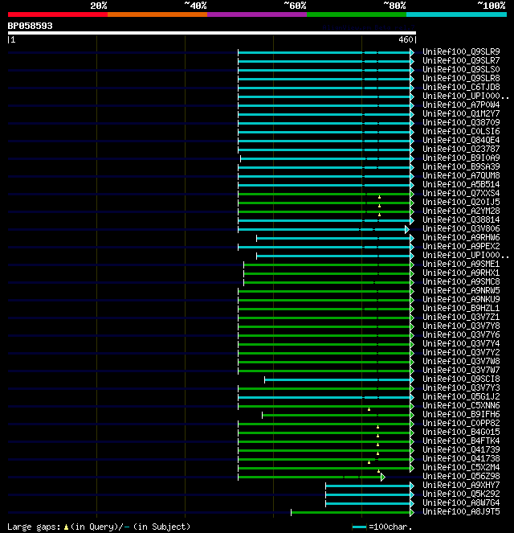Select the UniRef100_A8W7G4 label
This screenshot has height=533, width=514.
[x=461, y=502]
